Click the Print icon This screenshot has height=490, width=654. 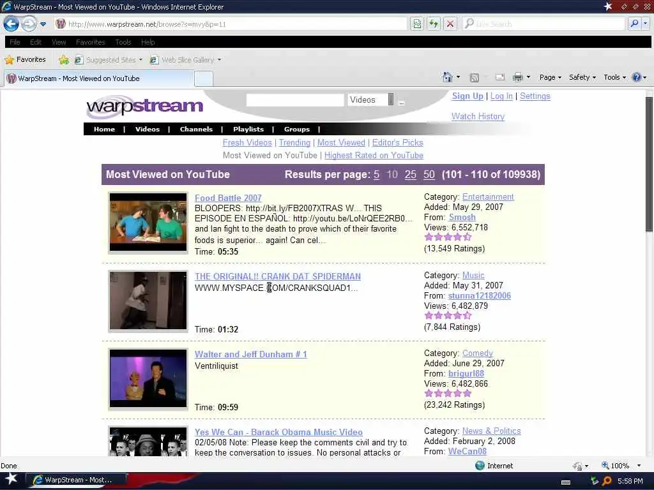click(x=517, y=77)
